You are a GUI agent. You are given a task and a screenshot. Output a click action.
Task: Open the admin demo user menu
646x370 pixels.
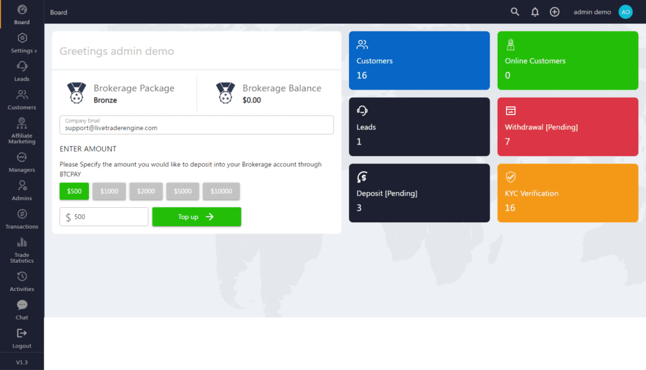[592, 12]
